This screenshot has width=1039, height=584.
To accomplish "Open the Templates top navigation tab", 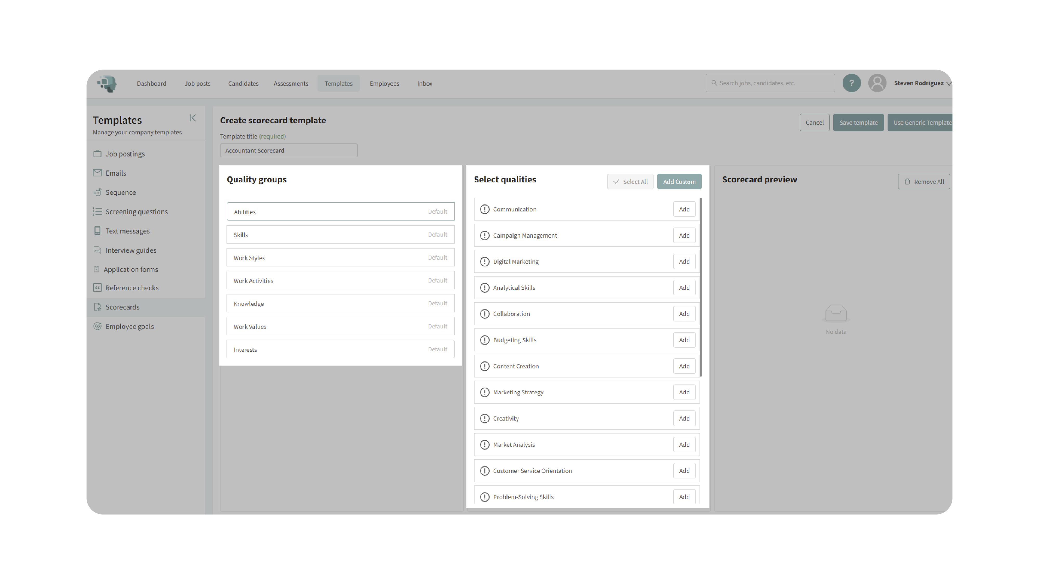I will (338, 83).
